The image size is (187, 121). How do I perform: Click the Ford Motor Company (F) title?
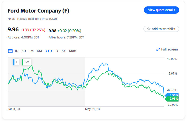tap(38, 11)
